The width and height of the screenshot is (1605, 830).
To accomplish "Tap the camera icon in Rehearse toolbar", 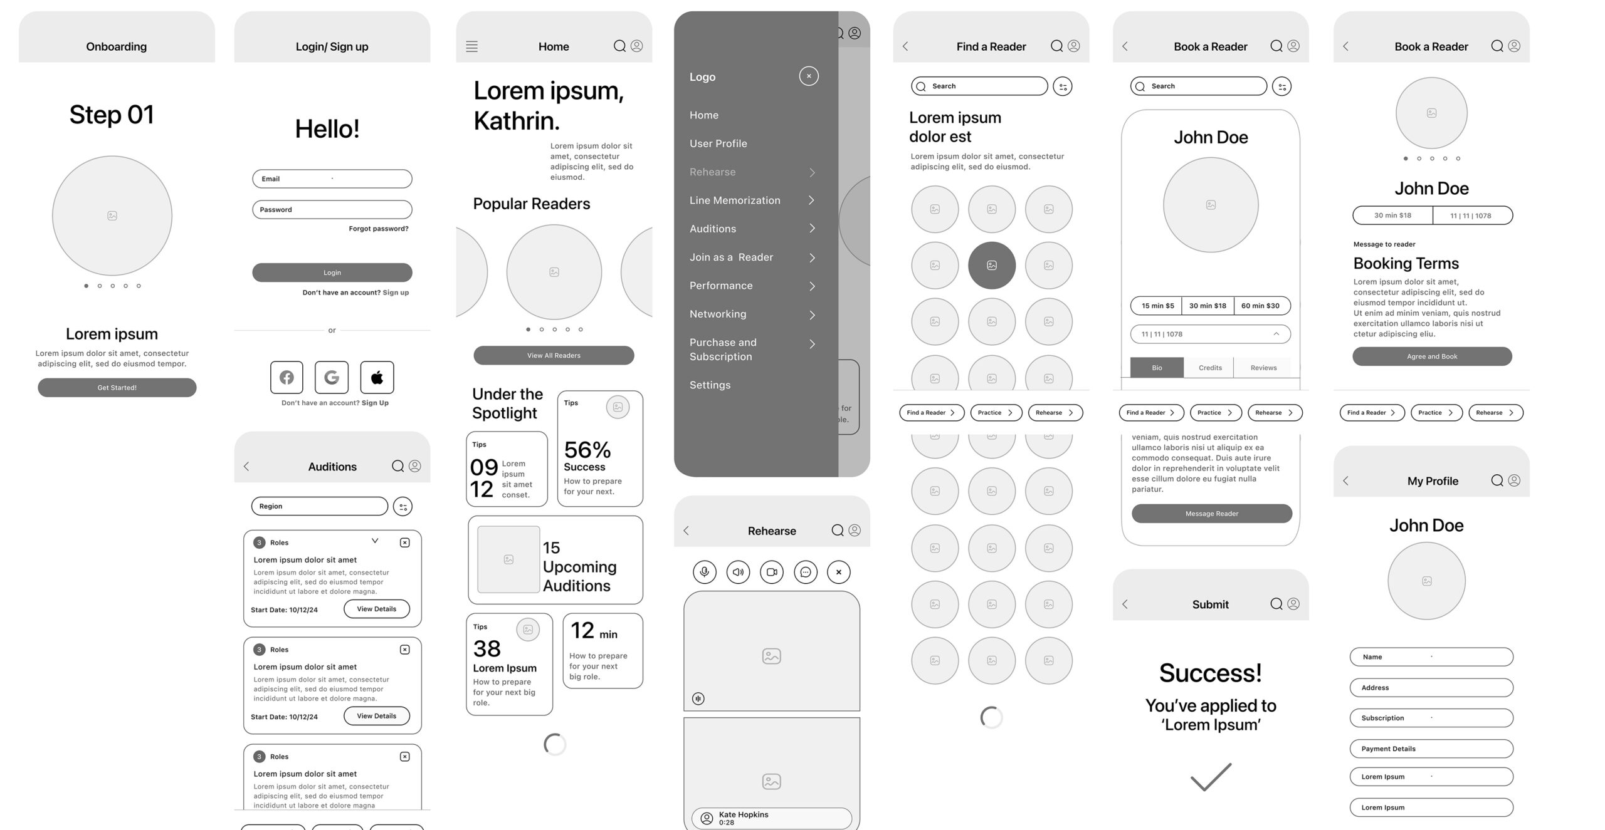I will click(771, 572).
